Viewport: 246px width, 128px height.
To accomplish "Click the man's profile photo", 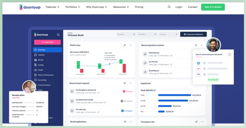I will click(213, 45).
